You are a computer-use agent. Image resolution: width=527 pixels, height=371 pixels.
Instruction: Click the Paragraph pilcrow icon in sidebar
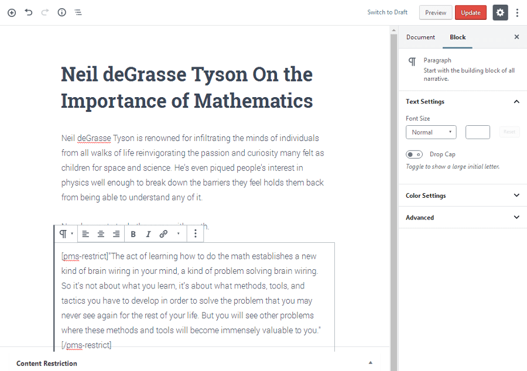pos(412,61)
